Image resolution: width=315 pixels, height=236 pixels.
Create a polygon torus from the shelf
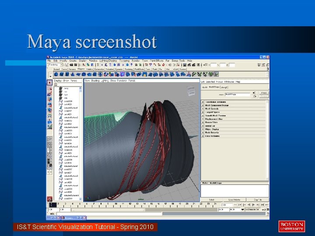pyautogui.click(x=84, y=74)
